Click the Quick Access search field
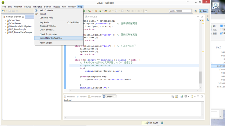Screen dimensions: 225x126 (x=180, y=11)
